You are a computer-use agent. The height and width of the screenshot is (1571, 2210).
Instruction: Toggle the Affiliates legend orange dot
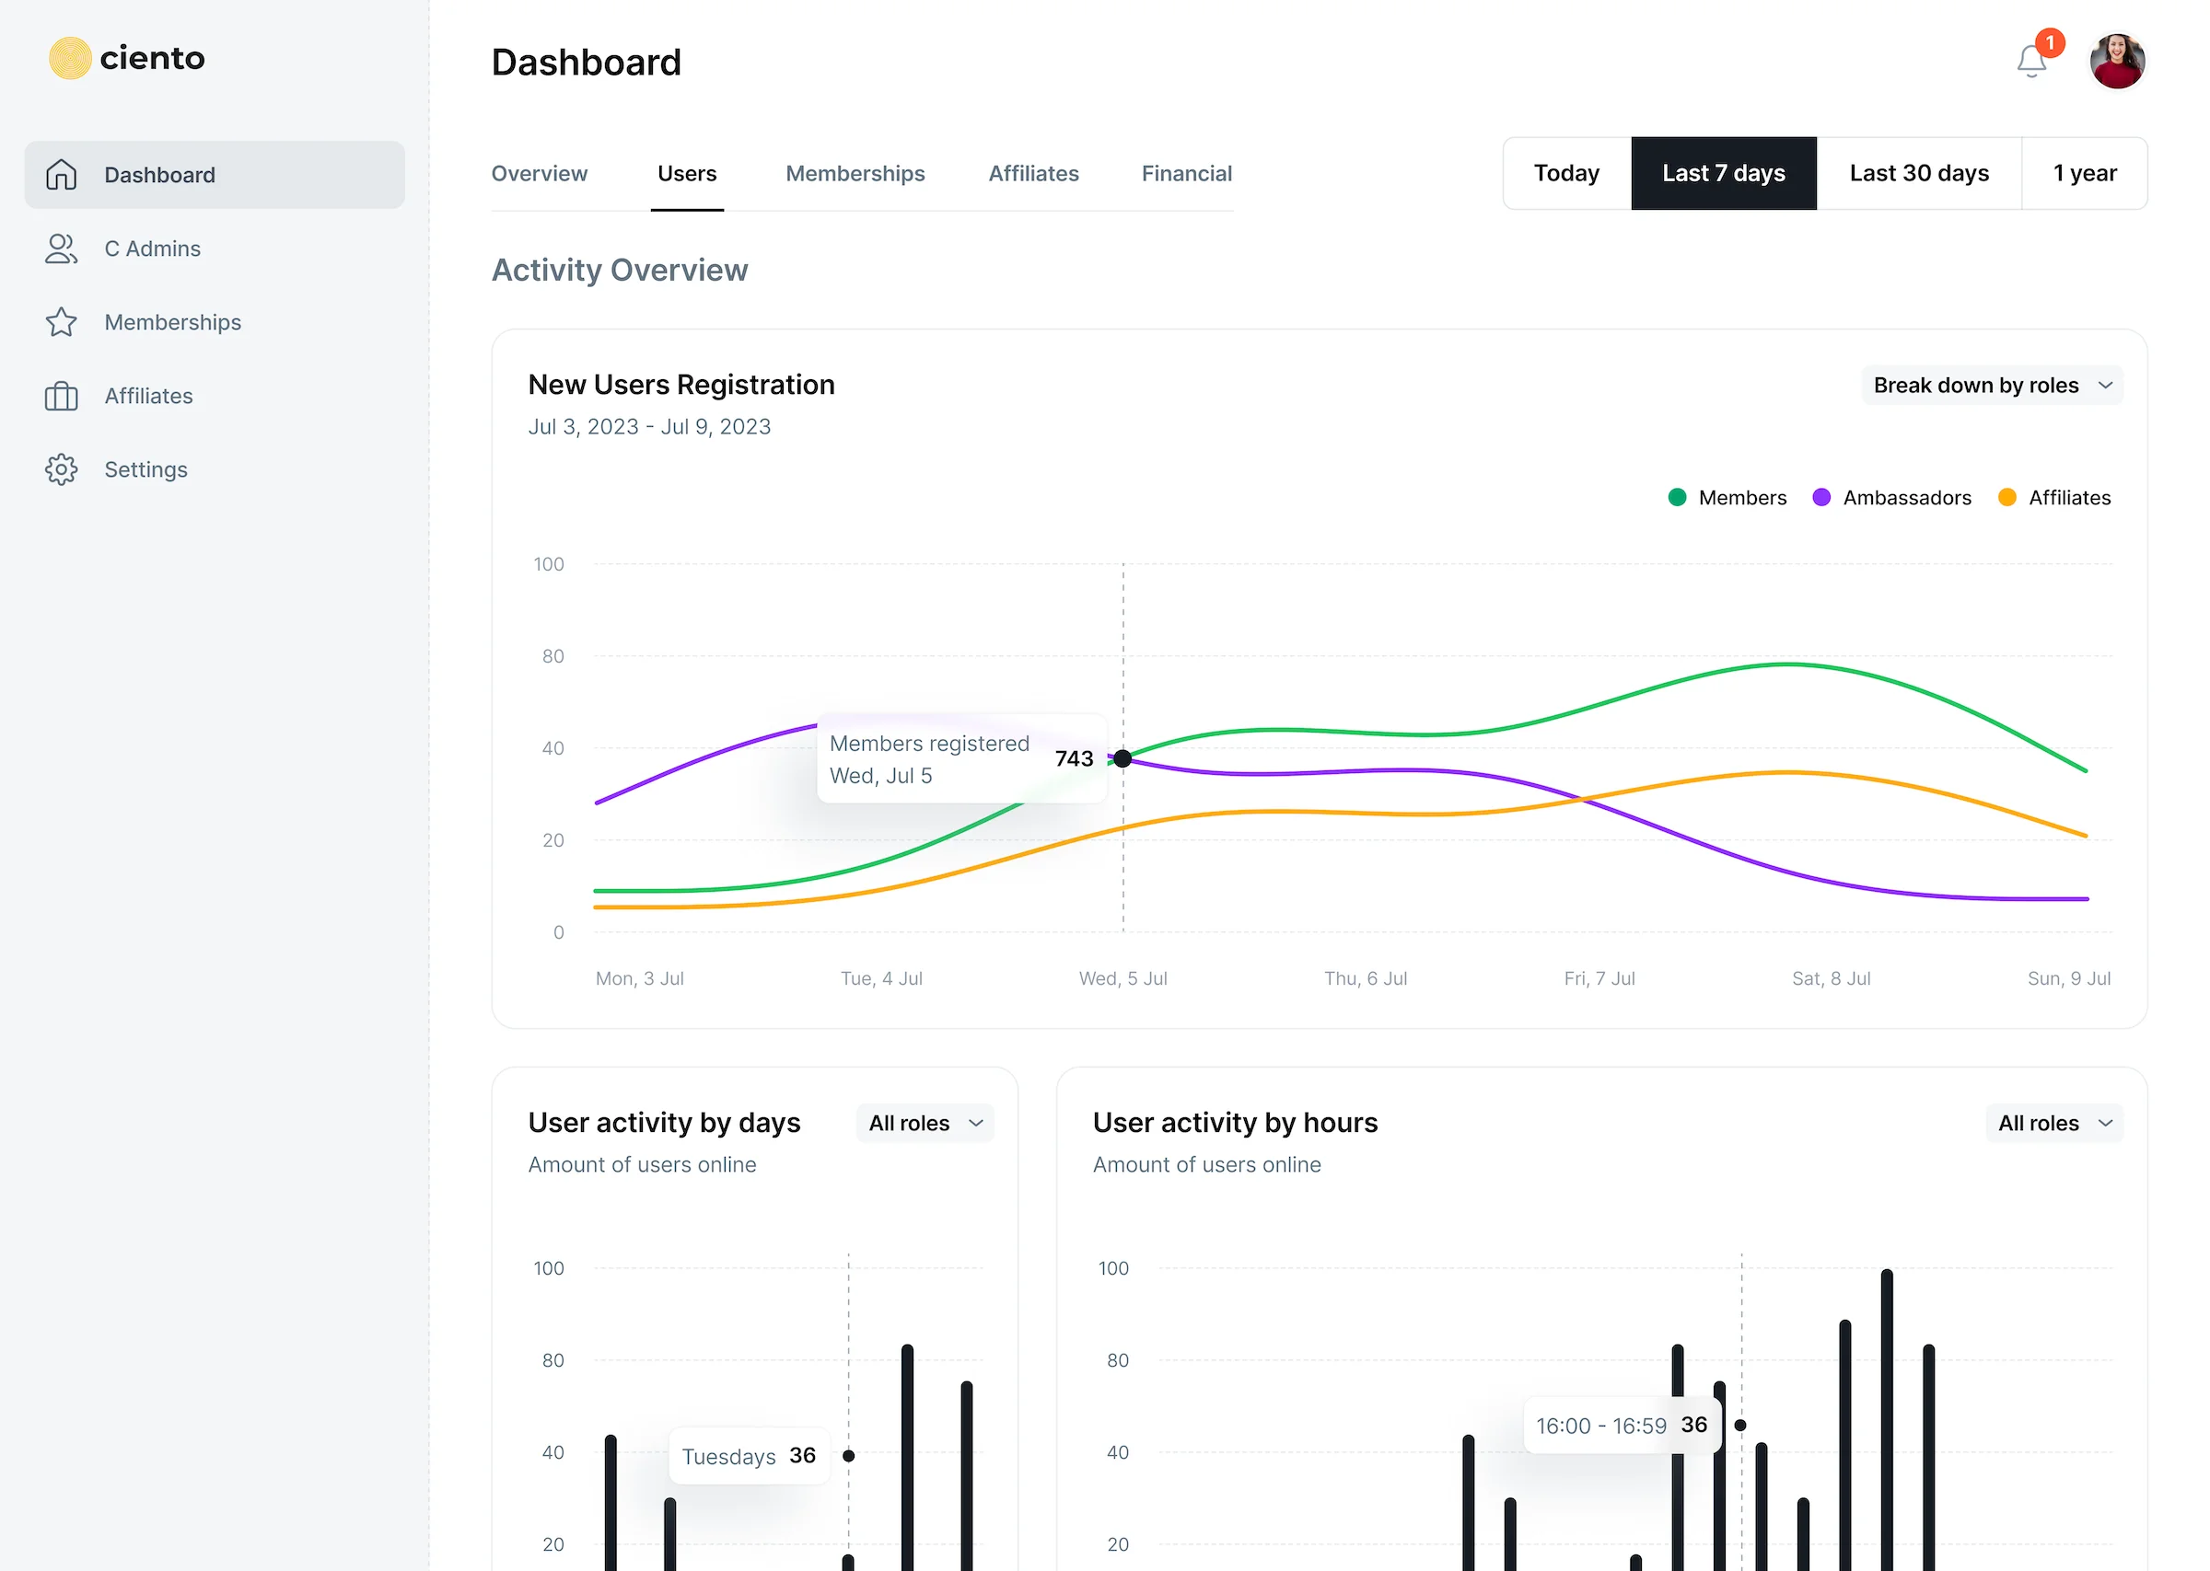(2006, 497)
